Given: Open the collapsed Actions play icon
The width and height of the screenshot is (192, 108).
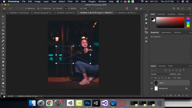Looking at the screenshot, I should point(146,19).
